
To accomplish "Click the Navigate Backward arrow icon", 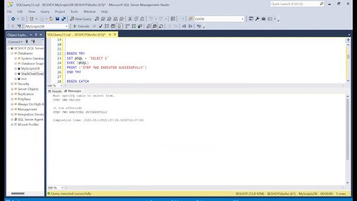I will coord(13,19).
